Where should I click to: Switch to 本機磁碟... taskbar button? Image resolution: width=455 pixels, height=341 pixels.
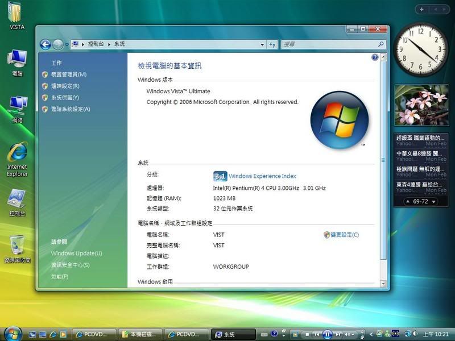pos(140,334)
